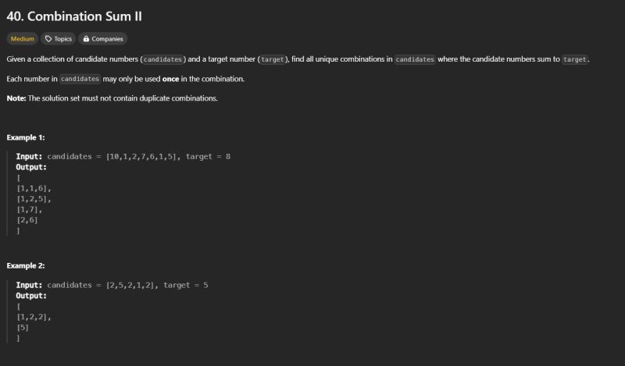Open the Companies label text
Viewport: 625px width, 366px height.
(x=107, y=39)
